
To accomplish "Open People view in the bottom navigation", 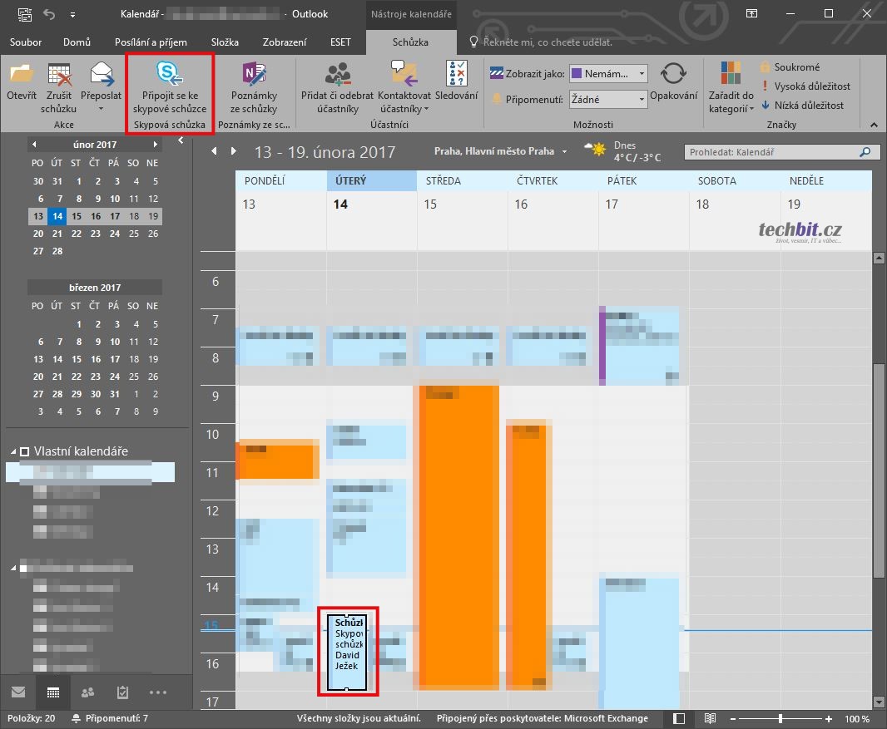I will point(87,692).
